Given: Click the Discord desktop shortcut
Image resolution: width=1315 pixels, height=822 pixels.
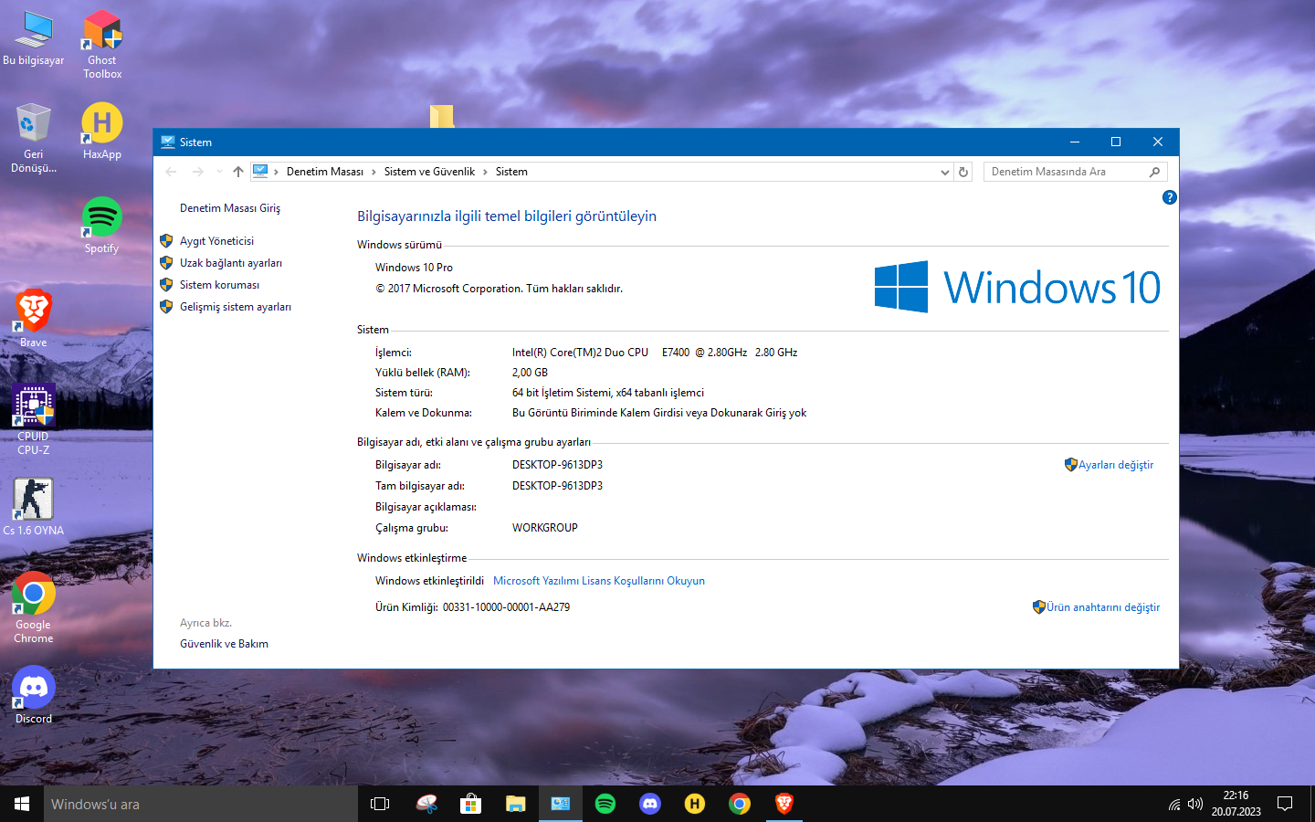Looking at the screenshot, I should coord(34,695).
